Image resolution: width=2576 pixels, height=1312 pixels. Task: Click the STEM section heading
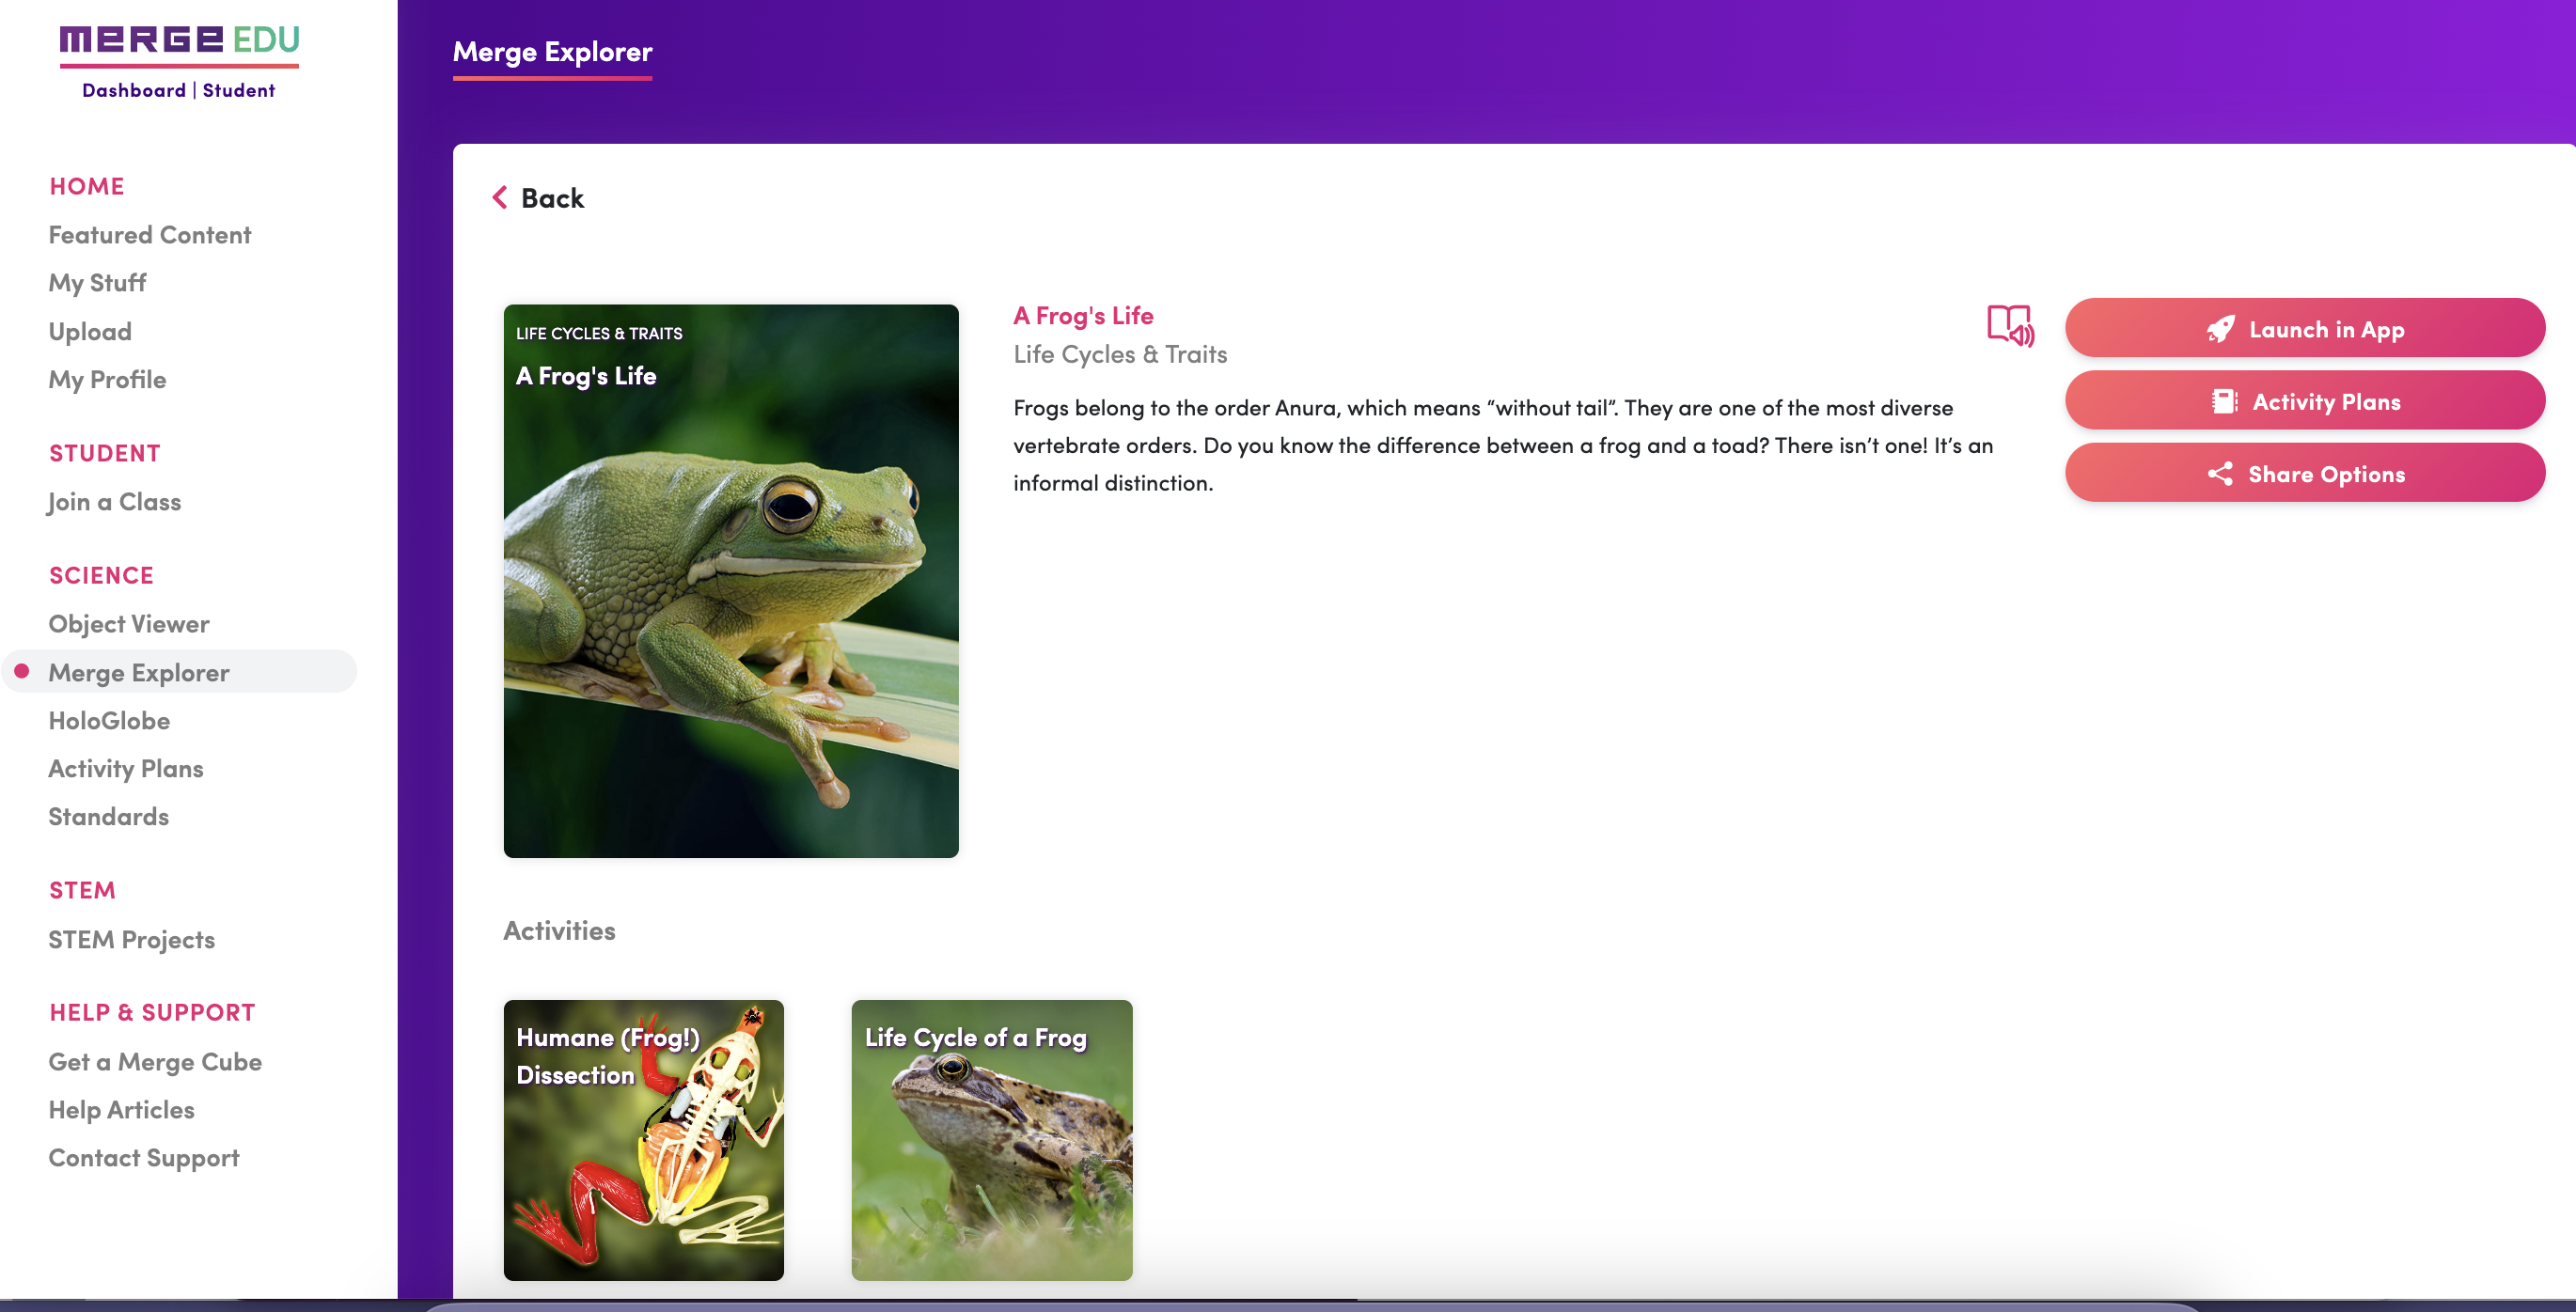pos(82,890)
